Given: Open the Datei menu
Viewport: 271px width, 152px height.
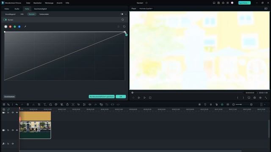Looking at the screenshot, I should 28,3.
